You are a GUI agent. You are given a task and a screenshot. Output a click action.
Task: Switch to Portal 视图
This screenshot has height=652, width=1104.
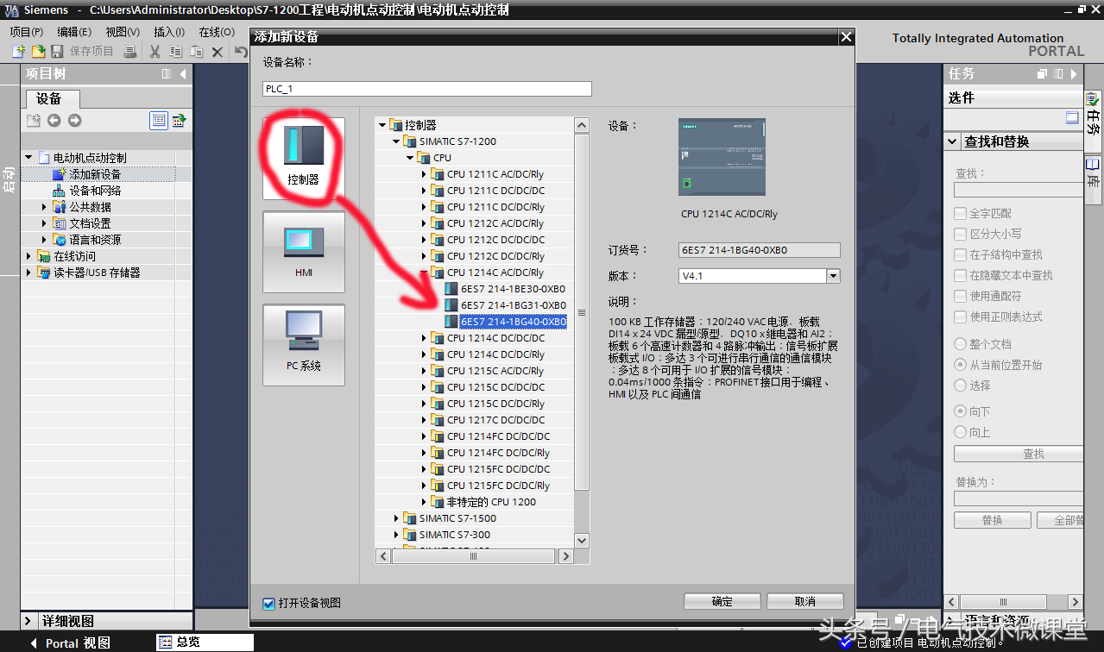click(71, 643)
